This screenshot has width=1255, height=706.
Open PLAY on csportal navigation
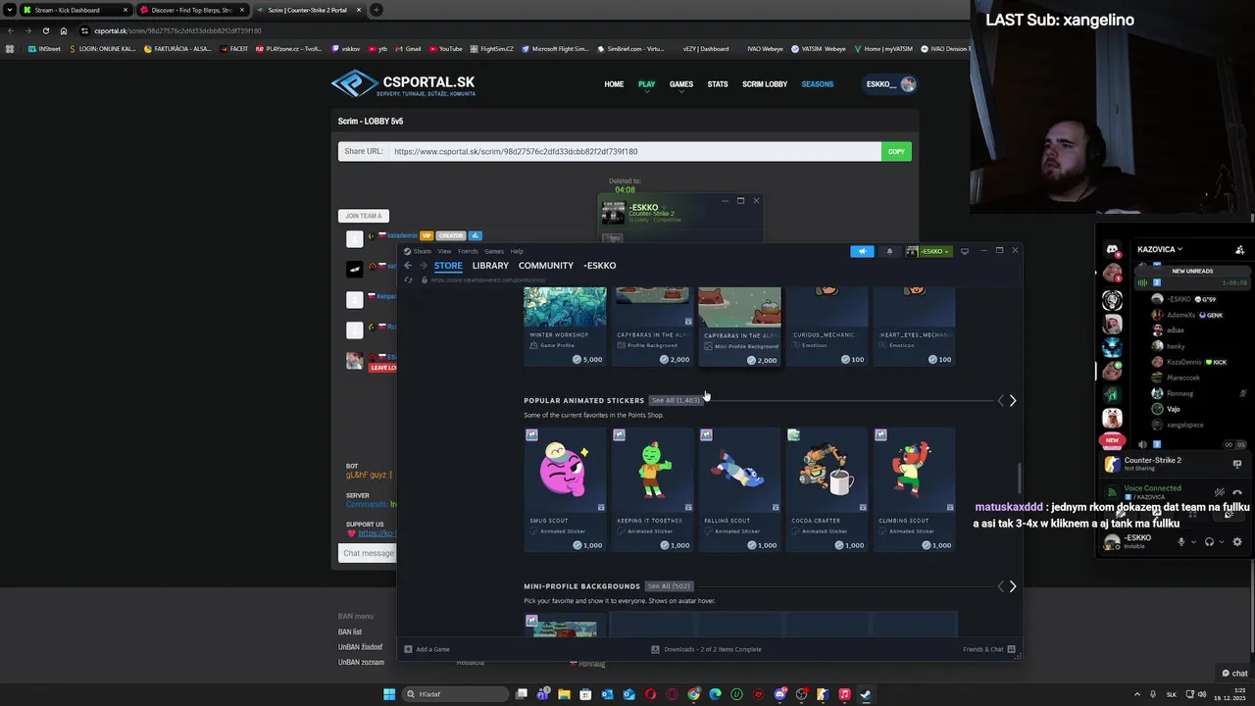pyautogui.click(x=647, y=84)
